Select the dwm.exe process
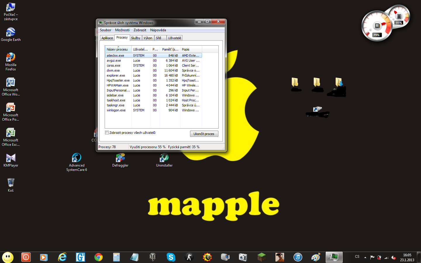The width and height of the screenshot is (421, 263). point(153,70)
